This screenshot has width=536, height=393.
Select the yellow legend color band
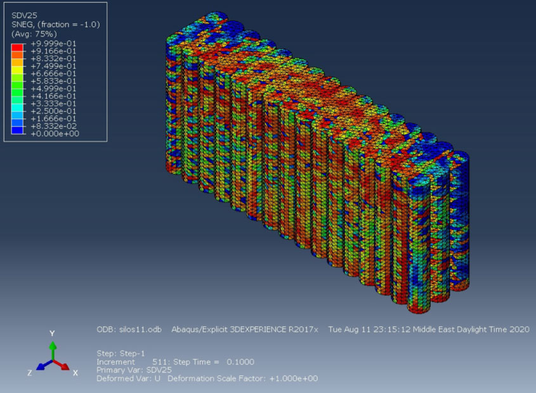click(17, 70)
